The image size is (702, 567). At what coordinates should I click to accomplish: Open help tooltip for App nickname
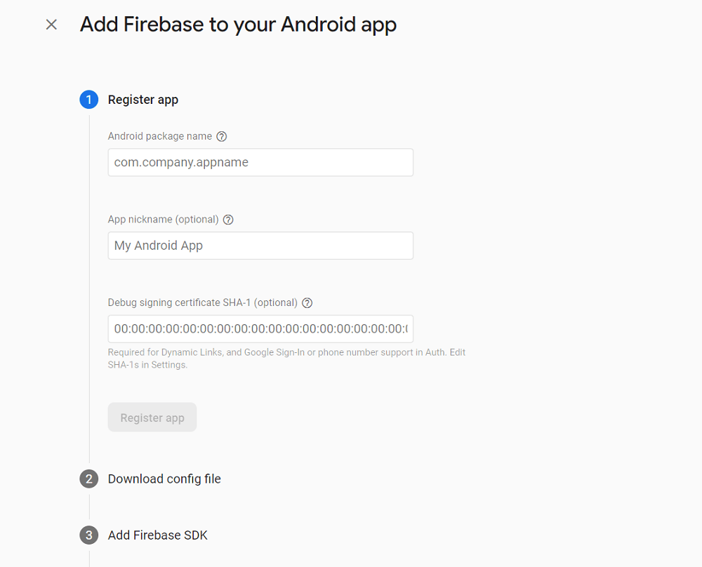pos(228,219)
